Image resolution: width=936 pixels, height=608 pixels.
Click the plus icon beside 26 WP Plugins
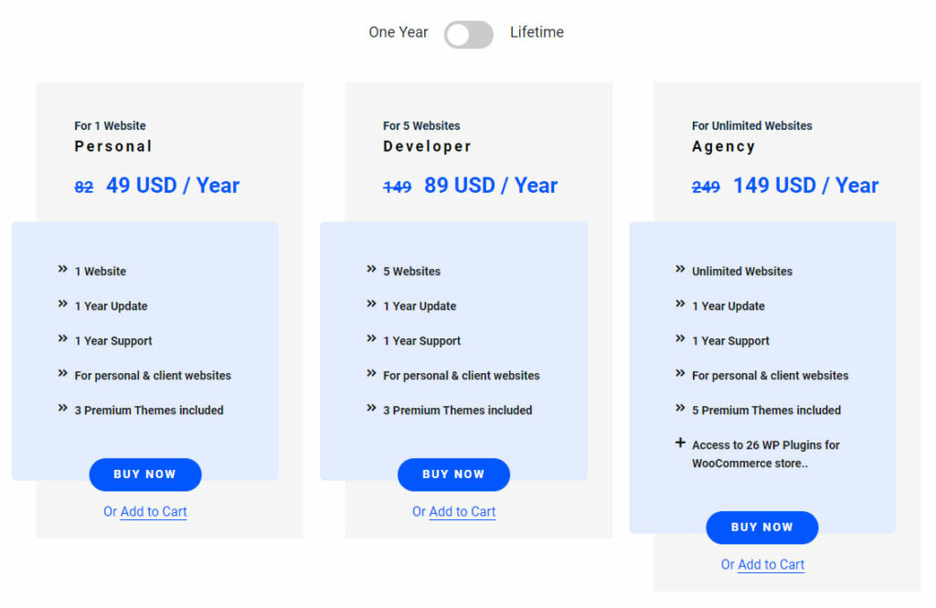(680, 443)
